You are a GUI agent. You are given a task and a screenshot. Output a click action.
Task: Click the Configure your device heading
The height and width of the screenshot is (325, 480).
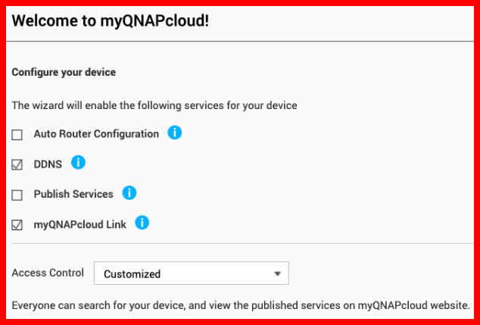pos(64,72)
